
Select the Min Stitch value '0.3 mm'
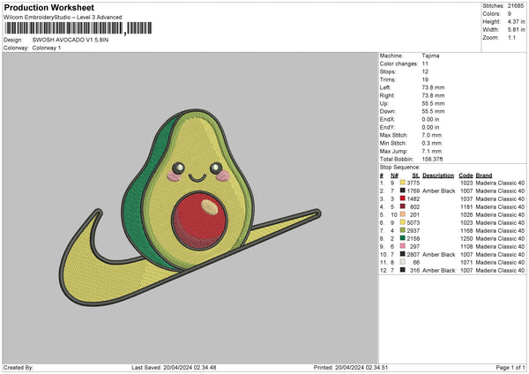pyautogui.click(x=432, y=143)
